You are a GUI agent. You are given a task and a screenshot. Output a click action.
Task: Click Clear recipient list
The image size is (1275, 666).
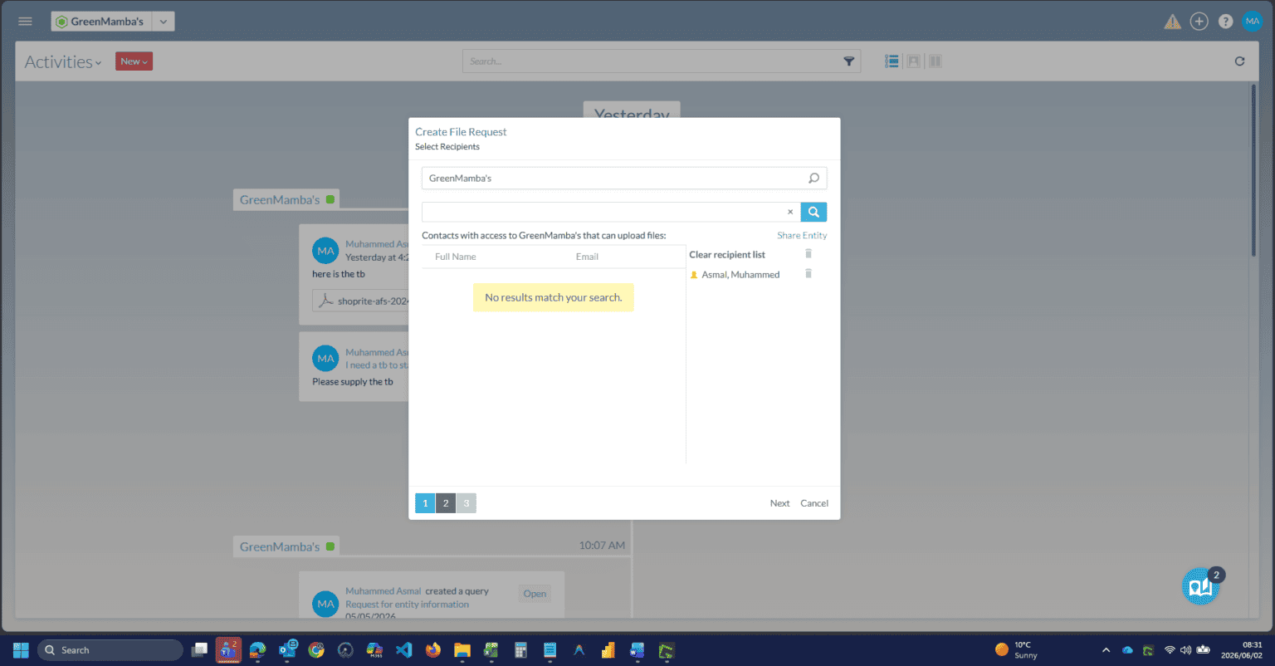[727, 255]
